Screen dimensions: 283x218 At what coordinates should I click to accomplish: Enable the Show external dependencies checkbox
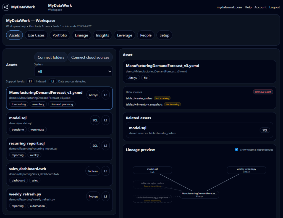pos(237,149)
